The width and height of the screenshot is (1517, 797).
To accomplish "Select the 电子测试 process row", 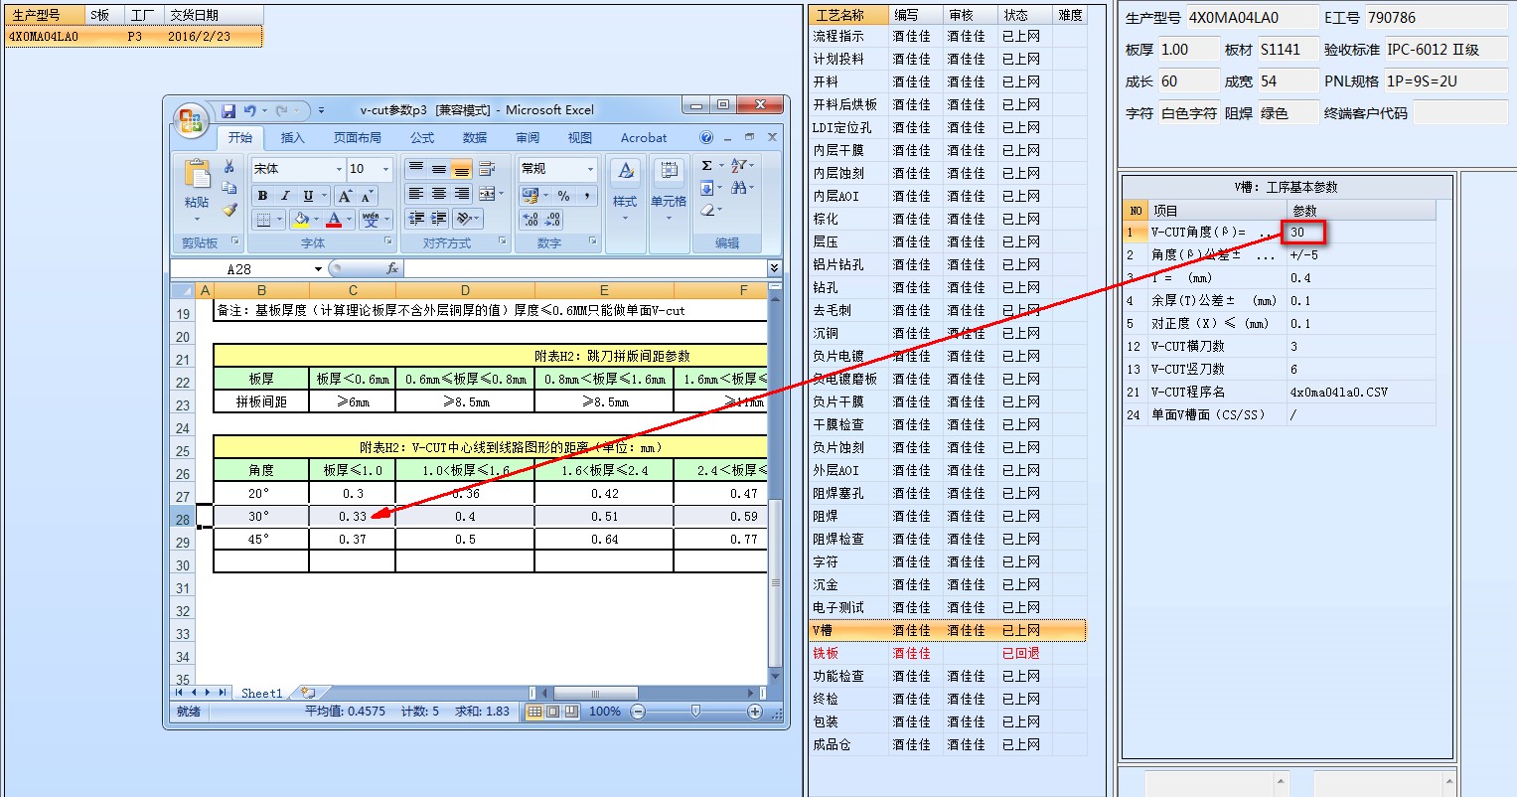I will (947, 607).
